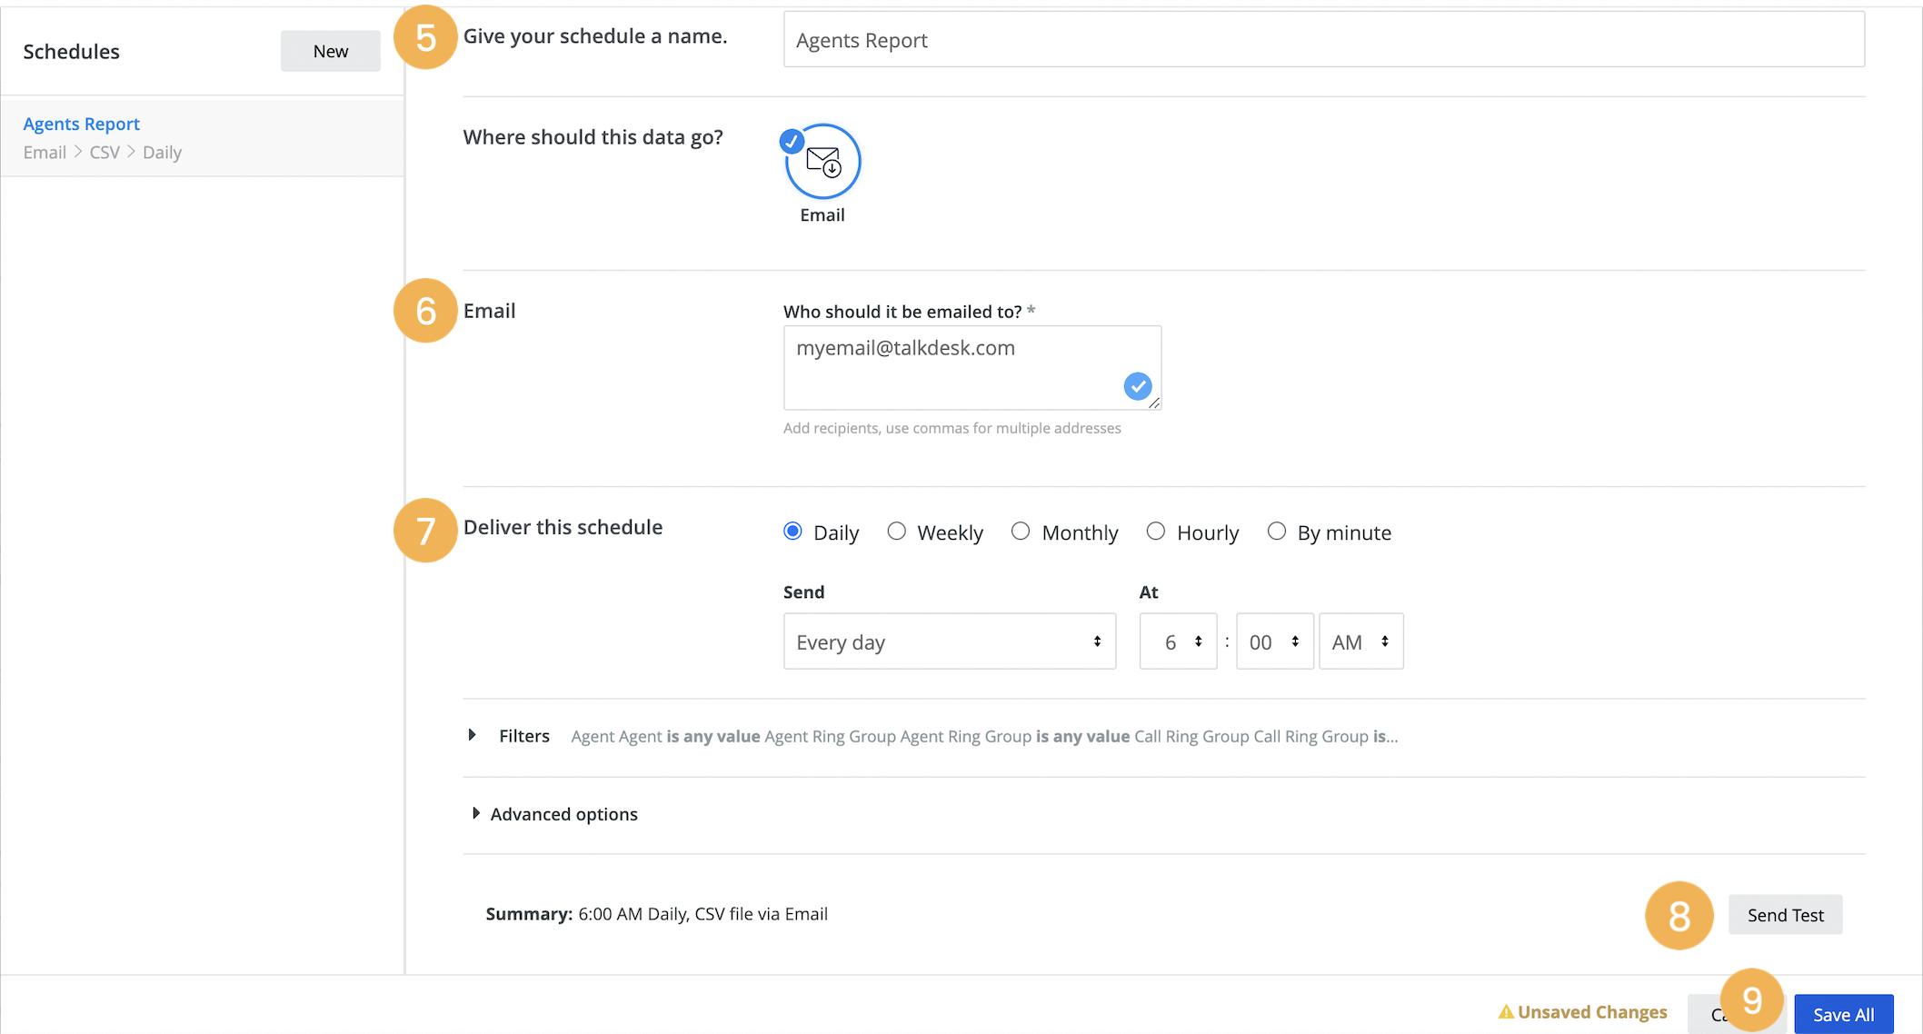Expand the Filters section
This screenshot has width=1923, height=1034.
click(472, 735)
